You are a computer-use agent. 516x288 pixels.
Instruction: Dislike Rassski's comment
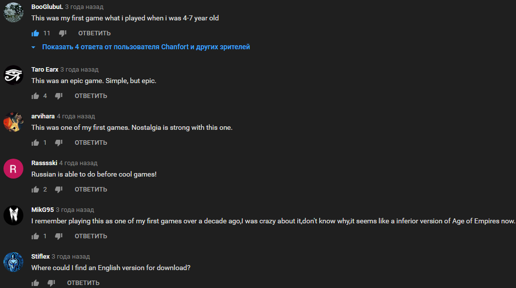pos(59,190)
